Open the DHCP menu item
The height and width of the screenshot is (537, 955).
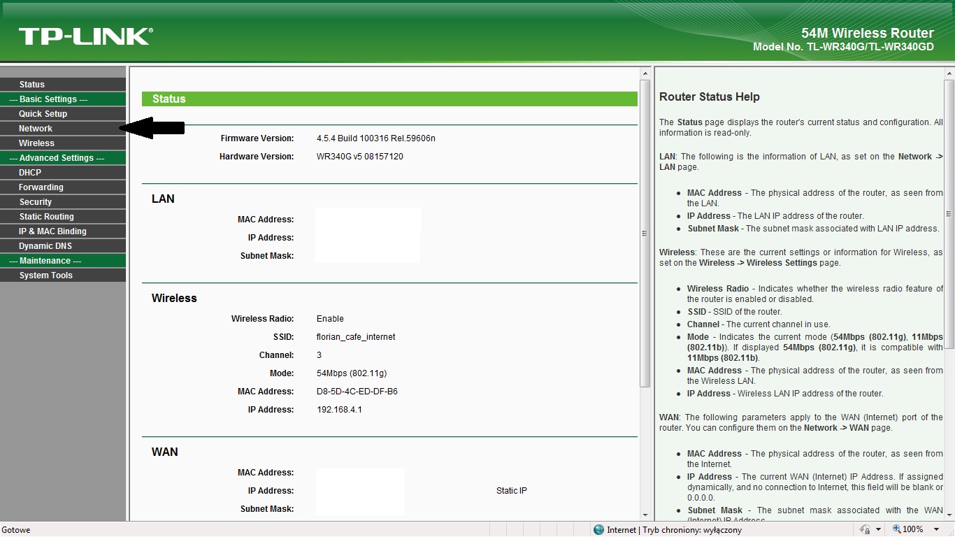pos(63,173)
